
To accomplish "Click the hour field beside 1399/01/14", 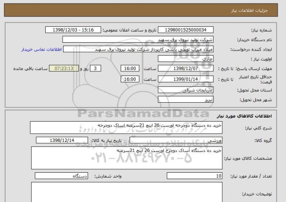I will pos(130,79).
